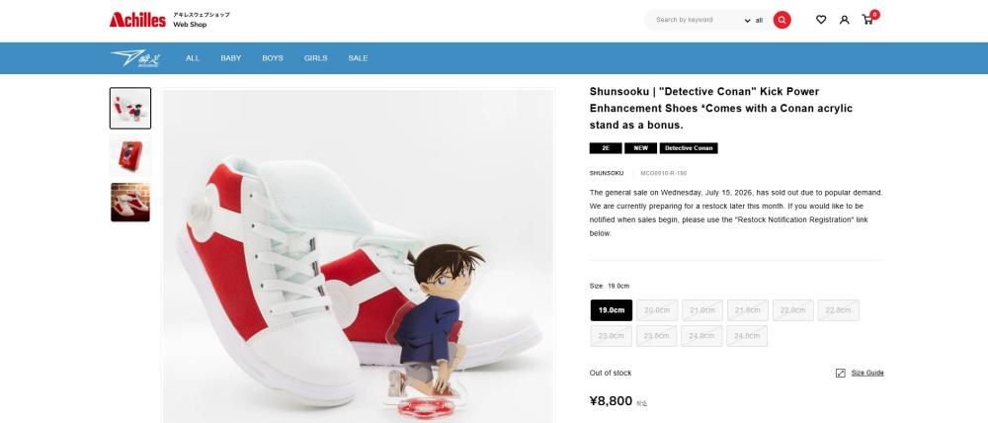Click the Detective Conan tag label
The image size is (988, 423).
pos(689,148)
